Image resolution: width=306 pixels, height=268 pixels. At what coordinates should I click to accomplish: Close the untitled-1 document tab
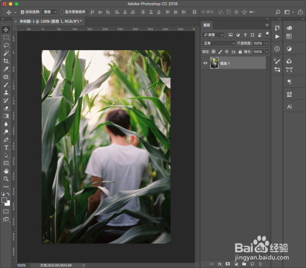pos(16,21)
